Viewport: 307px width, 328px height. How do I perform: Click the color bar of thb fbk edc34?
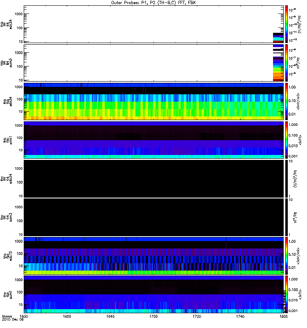coord(287,101)
